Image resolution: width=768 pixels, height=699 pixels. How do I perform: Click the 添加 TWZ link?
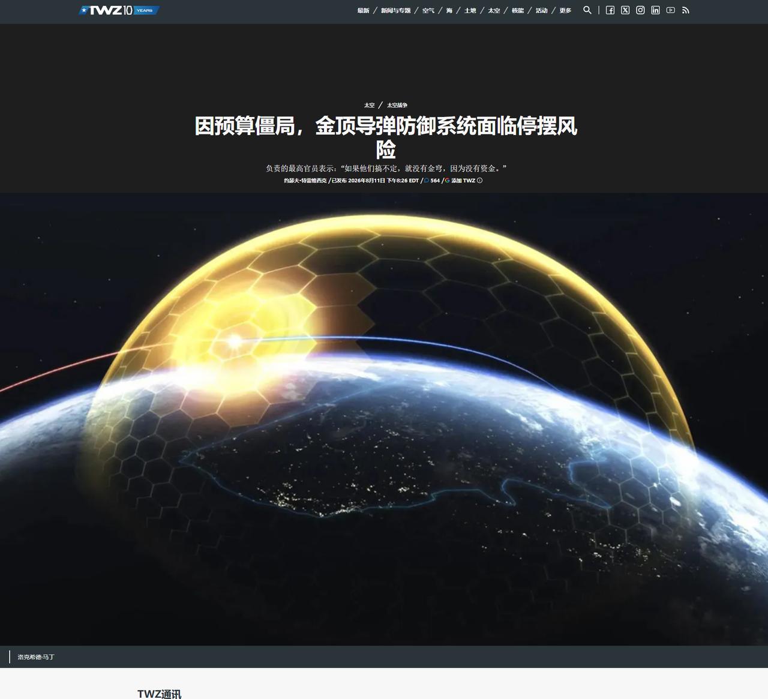[463, 181]
